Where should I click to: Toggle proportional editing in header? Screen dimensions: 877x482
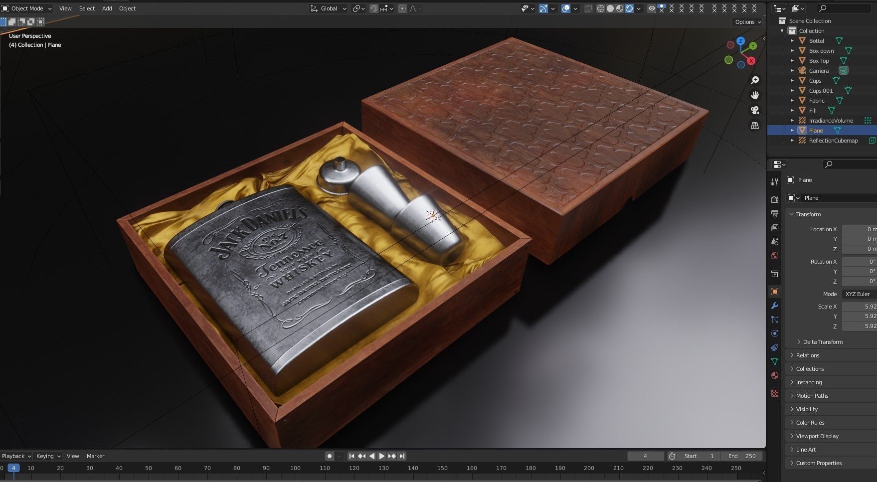coord(402,8)
